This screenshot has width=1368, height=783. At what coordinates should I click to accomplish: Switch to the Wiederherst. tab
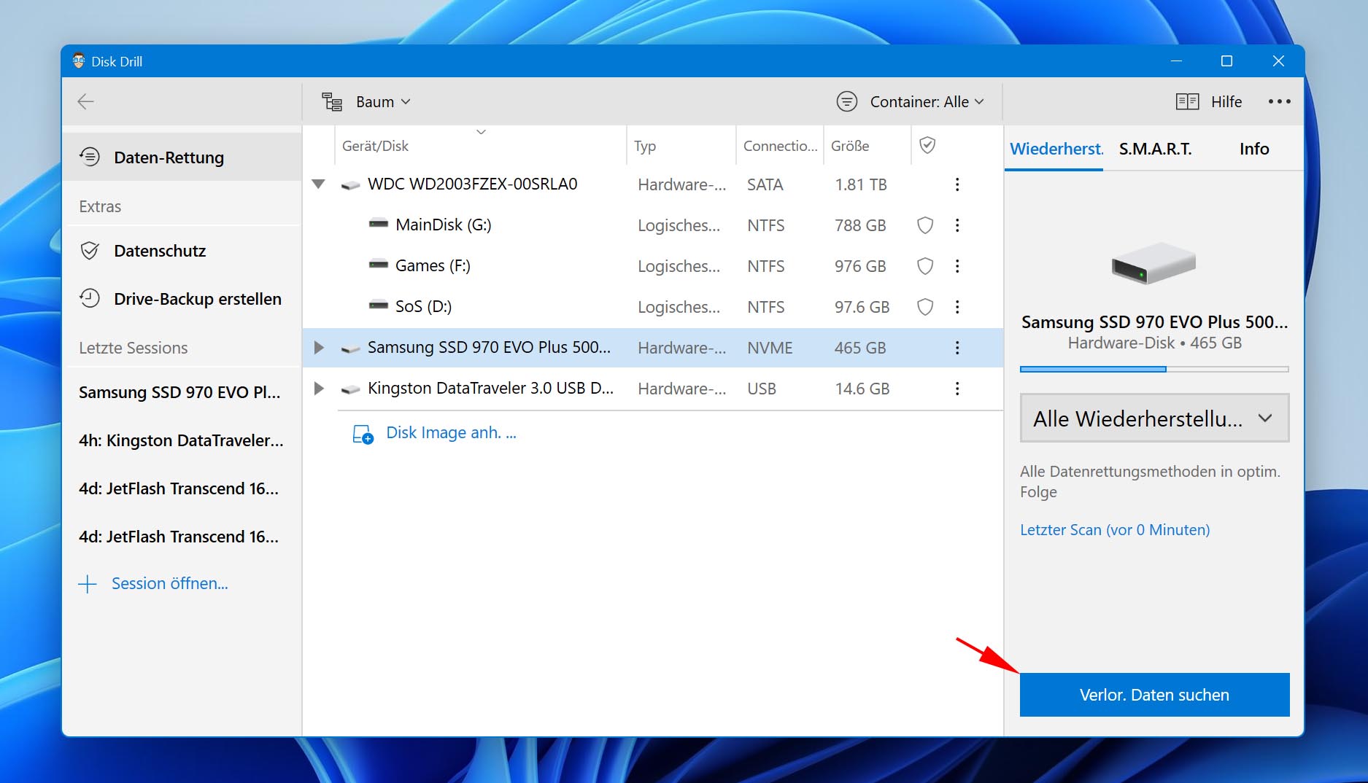tap(1056, 149)
